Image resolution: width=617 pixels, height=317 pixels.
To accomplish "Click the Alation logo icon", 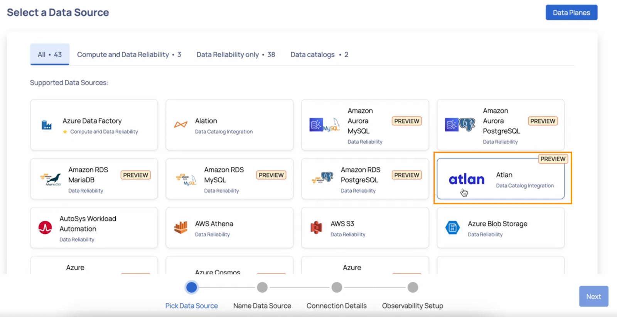I will click(x=180, y=124).
